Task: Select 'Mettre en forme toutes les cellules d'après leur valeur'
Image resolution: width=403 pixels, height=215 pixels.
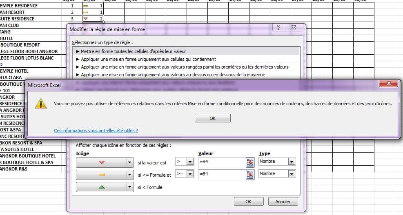Action: 186,51
